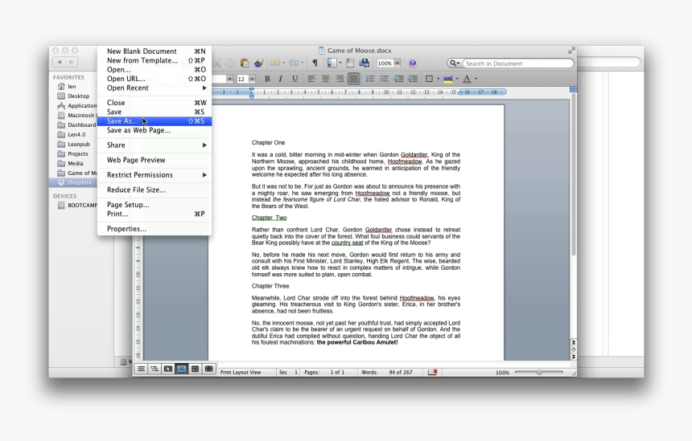Toggle Italic formatting
This screenshot has height=441, width=692.
tap(281, 79)
